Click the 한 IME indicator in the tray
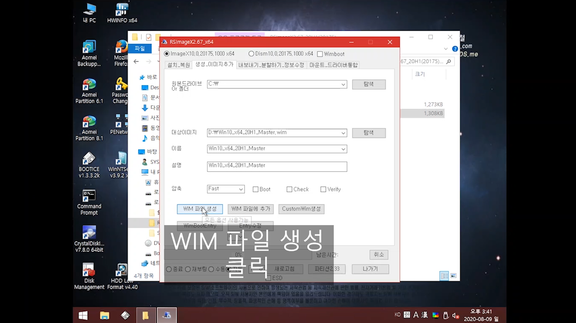Screen dimensions: 576x323 pos(407,315)
